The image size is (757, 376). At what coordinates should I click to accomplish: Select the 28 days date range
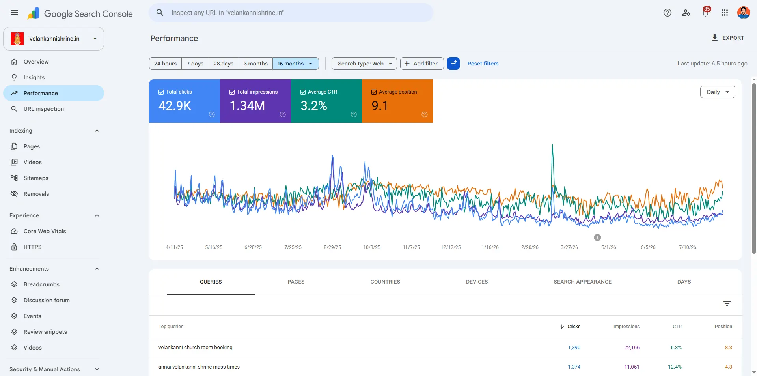tap(224, 64)
